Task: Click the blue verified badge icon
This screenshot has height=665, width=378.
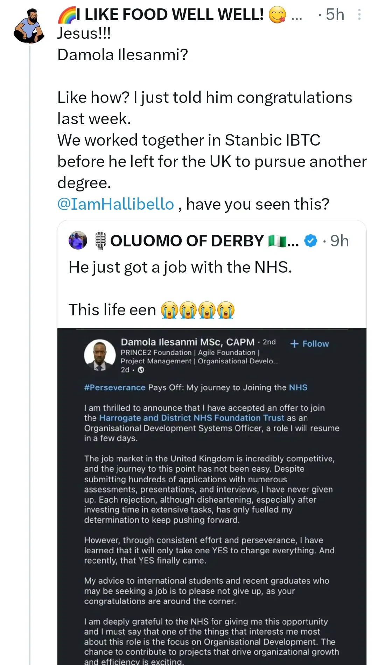Action: click(x=310, y=241)
